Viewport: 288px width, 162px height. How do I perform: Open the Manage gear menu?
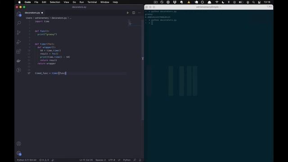(x=19, y=153)
